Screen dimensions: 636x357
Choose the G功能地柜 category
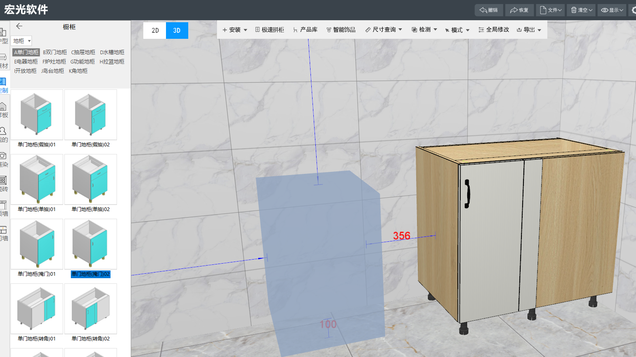pyautogui.click(x=83, y=61)
